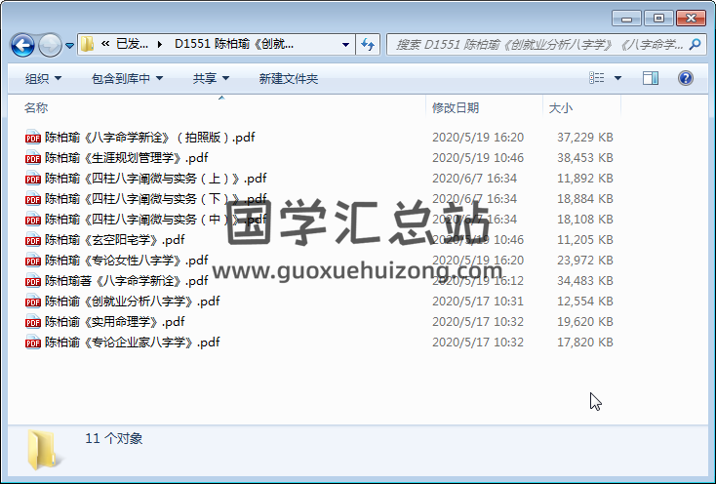Sort by 修改日期 column header

[456, 107]
